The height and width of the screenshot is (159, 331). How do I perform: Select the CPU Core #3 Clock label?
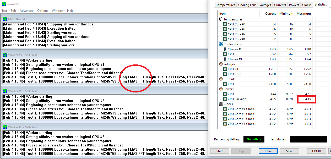coord(241,114)
